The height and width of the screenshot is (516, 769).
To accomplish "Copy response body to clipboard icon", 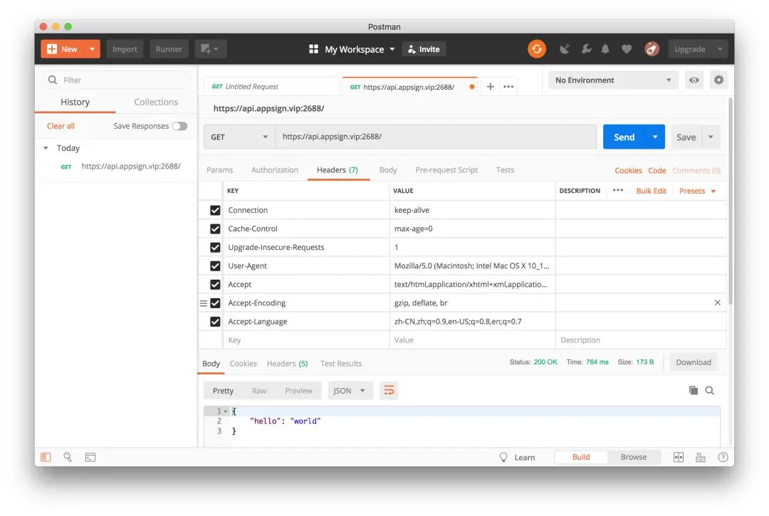I will [x=693, y=391].
